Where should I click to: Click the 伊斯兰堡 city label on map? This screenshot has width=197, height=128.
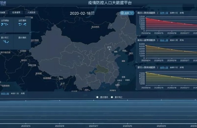[x=32, y=65]
